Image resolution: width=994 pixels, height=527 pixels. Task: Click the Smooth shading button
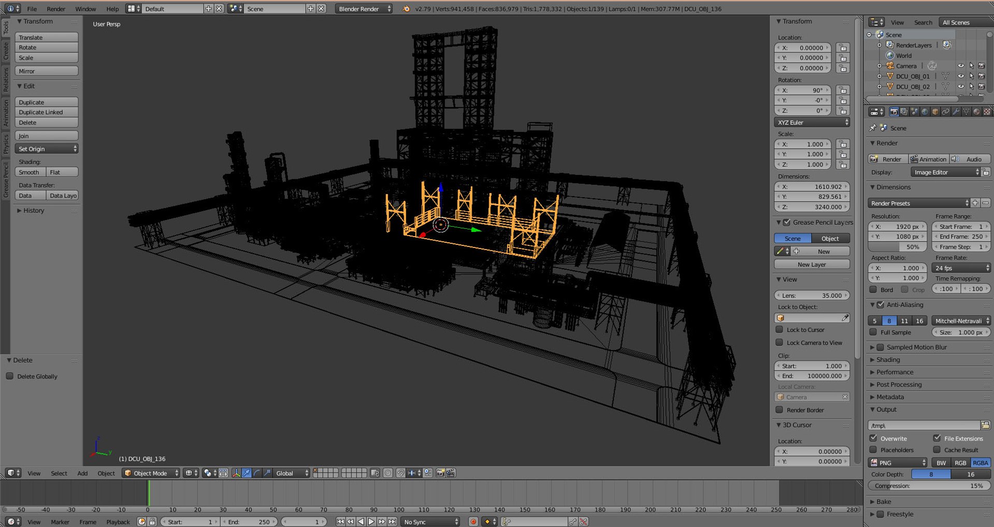pos(31,172)
